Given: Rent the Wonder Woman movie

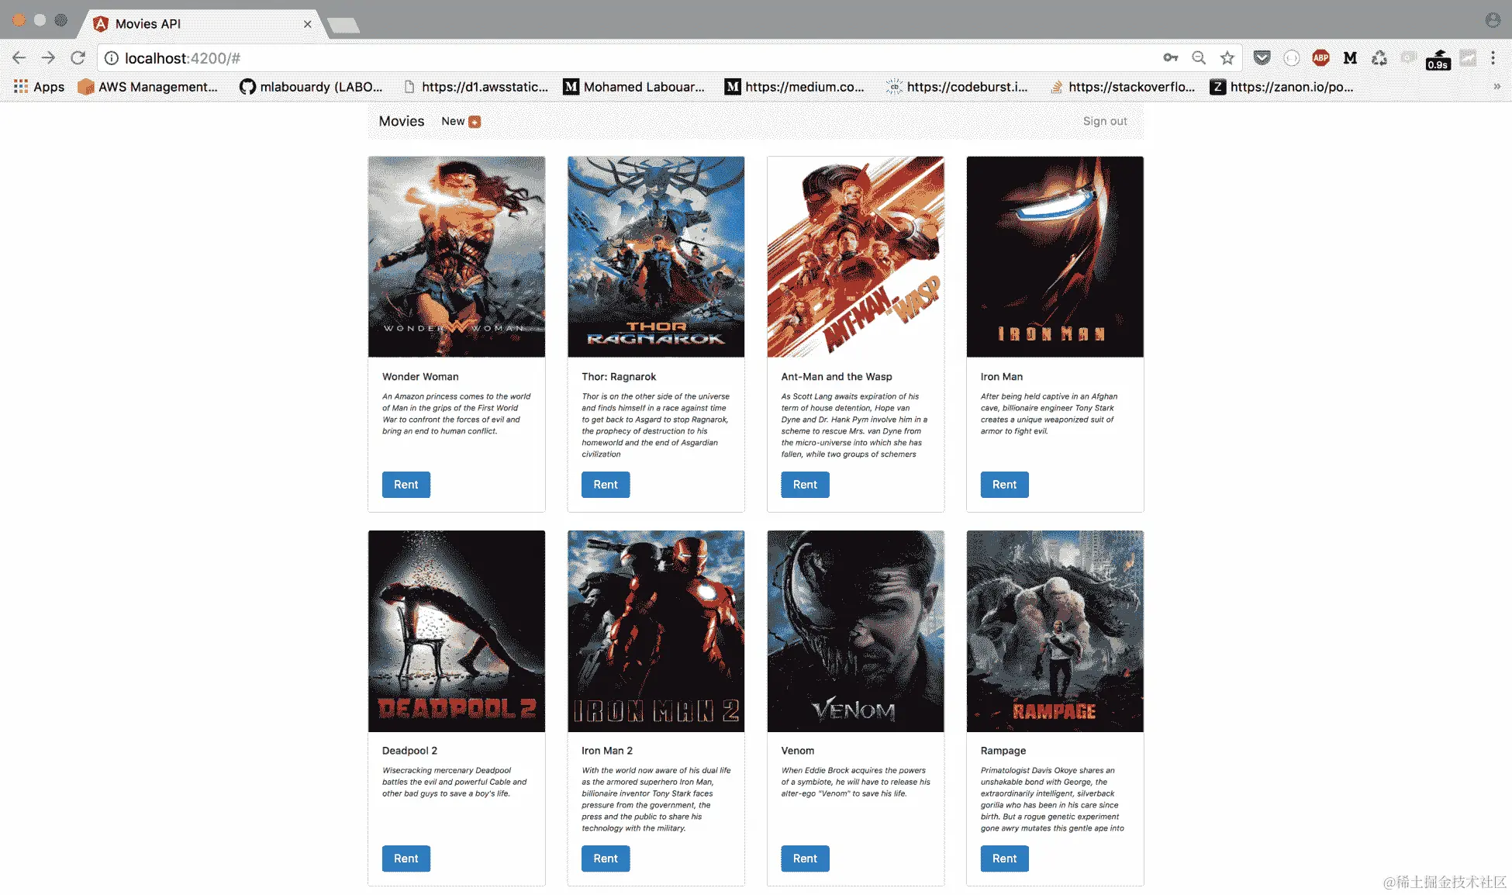Looking at the screenshot, I should pyautogui.click(x=406, y=485).
